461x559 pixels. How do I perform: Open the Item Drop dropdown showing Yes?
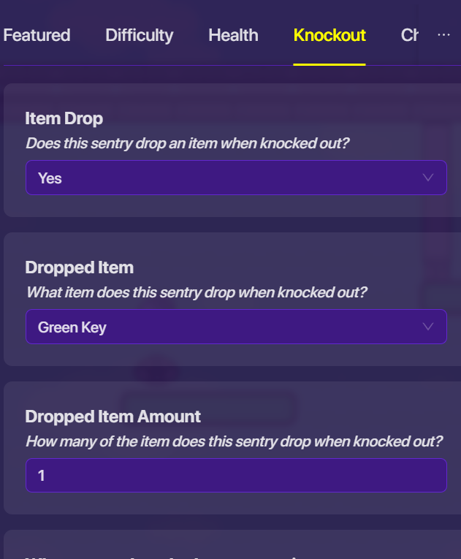pyautogui.click(x=235, y=178)
